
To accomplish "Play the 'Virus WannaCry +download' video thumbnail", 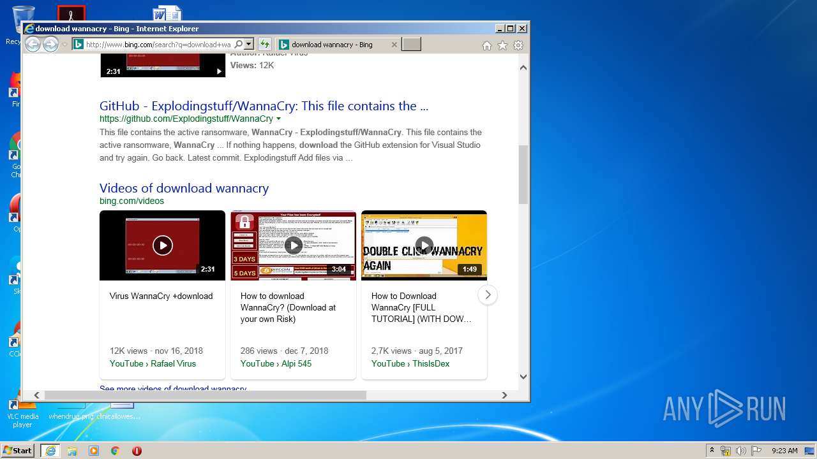I will pyautogui.click(x=162, y=245).
